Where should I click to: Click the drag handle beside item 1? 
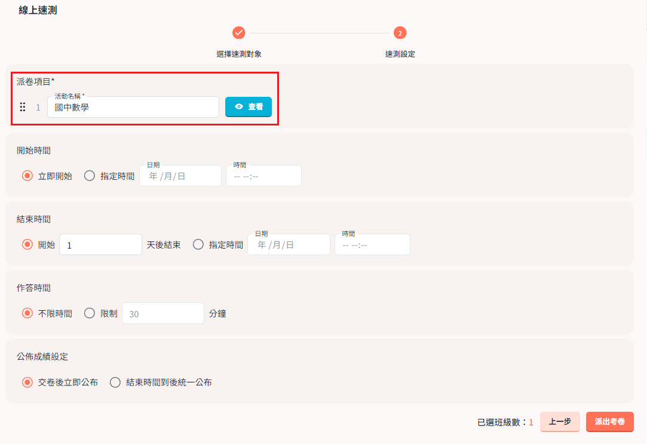23,107
